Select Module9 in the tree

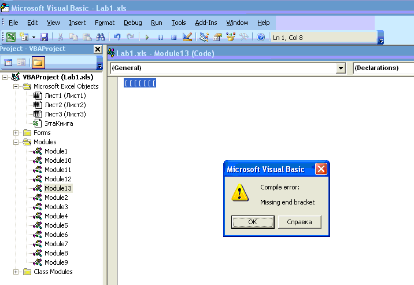pyautogui.click(x=56, y=262)
